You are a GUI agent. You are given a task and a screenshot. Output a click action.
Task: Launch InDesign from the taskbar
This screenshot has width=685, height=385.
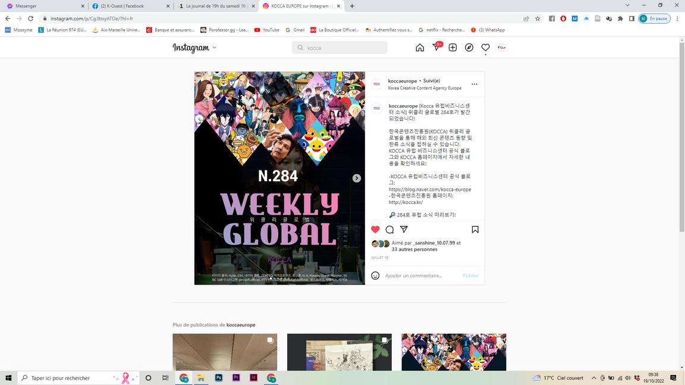point(253,378)
